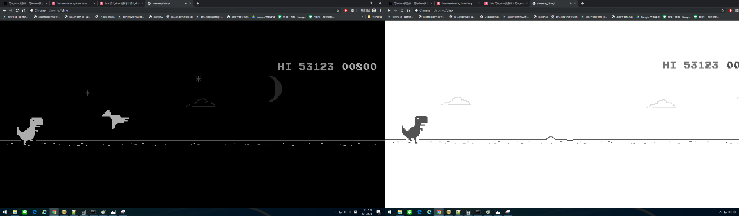Open 108年三館送書統 bookmark in night-mode window
739x216 pixels.
pyautogui.click(x=322, y=17)
